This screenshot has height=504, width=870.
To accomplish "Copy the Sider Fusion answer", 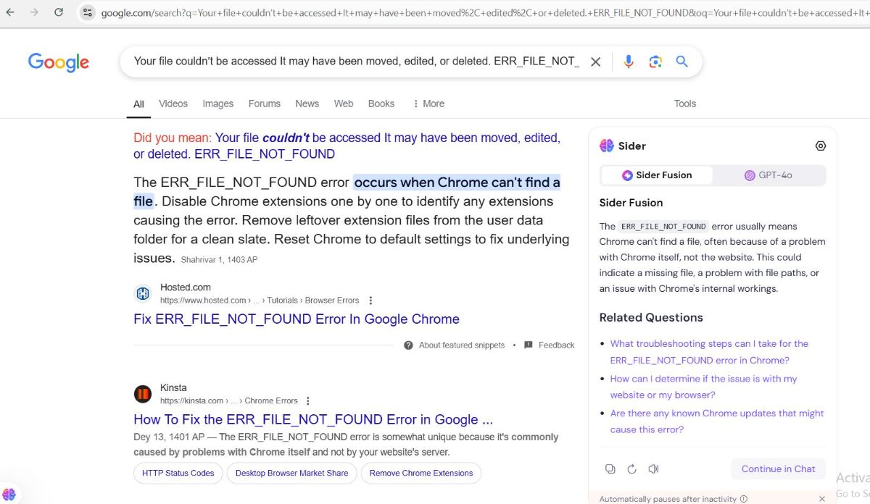I will (610, 469).
